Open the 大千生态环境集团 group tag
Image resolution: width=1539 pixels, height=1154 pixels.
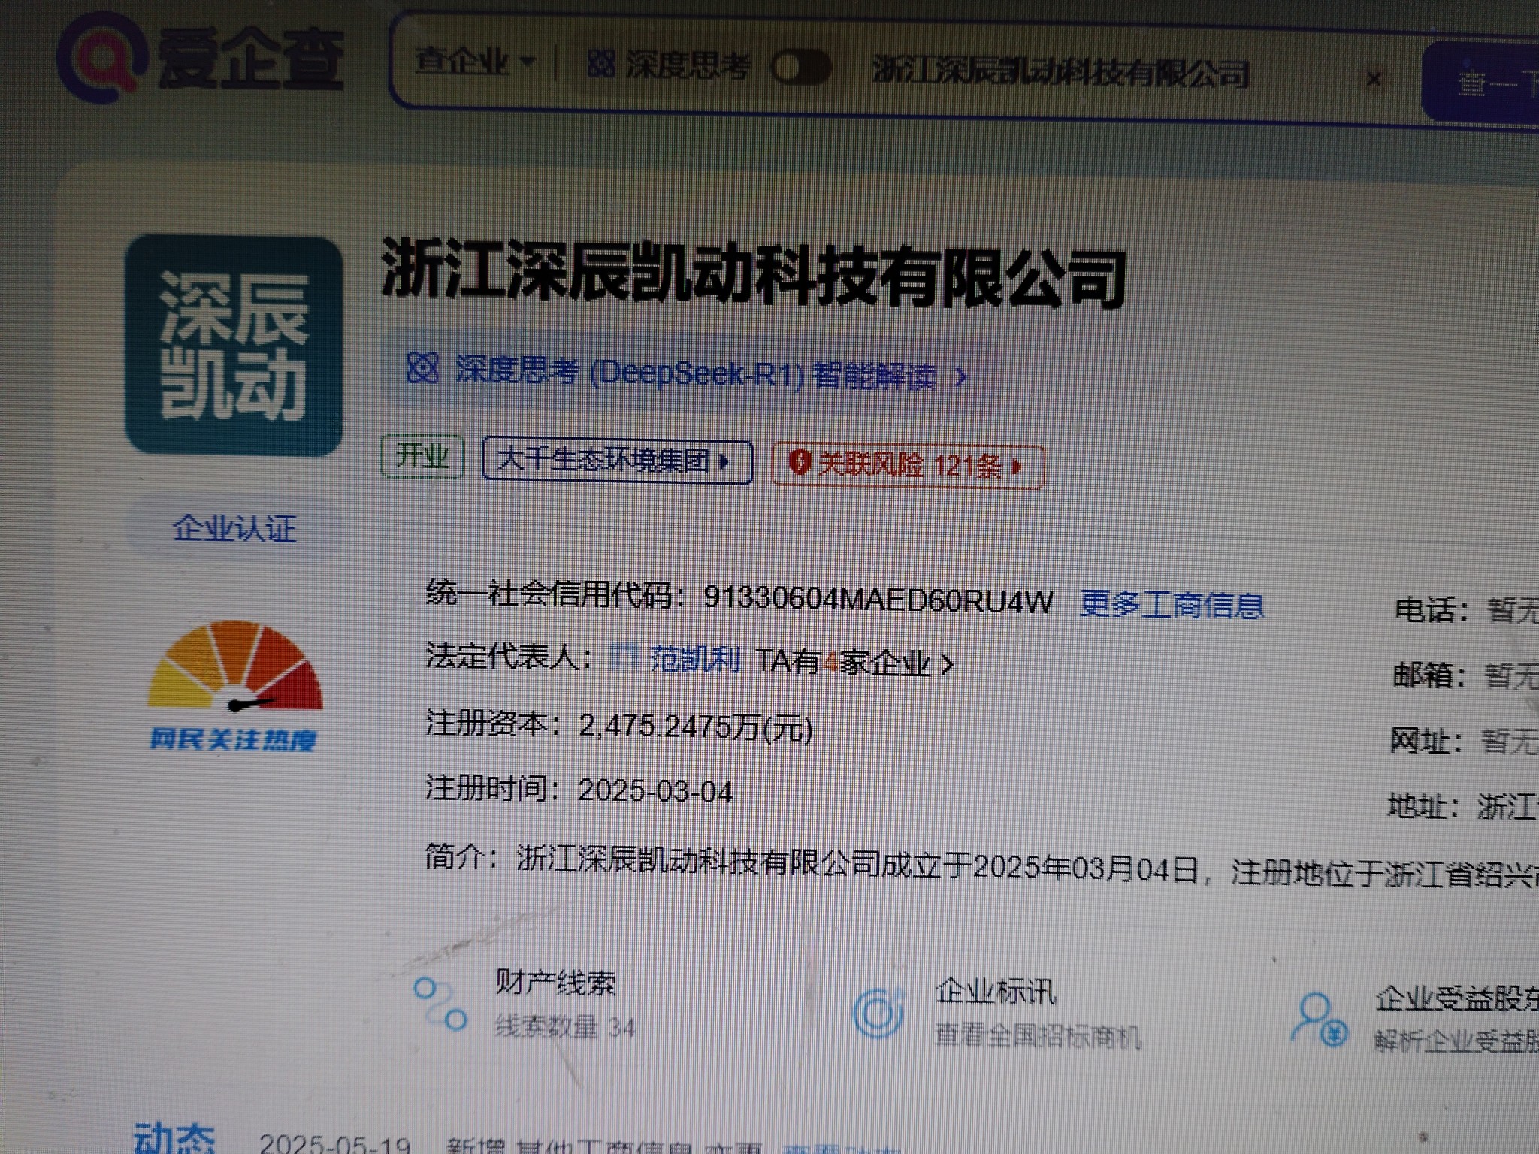[617, 461]
